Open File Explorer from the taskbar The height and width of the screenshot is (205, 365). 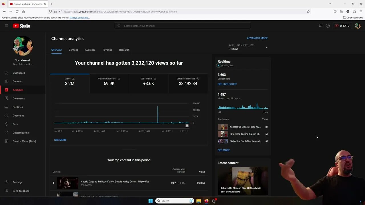pyautogui.click(x=198, y=201)
